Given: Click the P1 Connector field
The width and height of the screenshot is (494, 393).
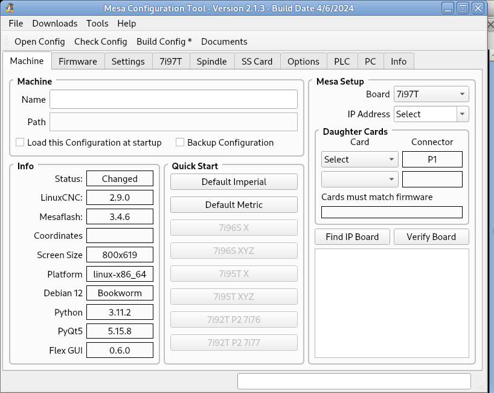Looking at the screenshot, I should [x=432, y=159].
